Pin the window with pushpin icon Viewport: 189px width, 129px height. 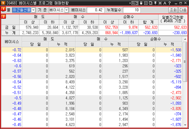(155, 3)
